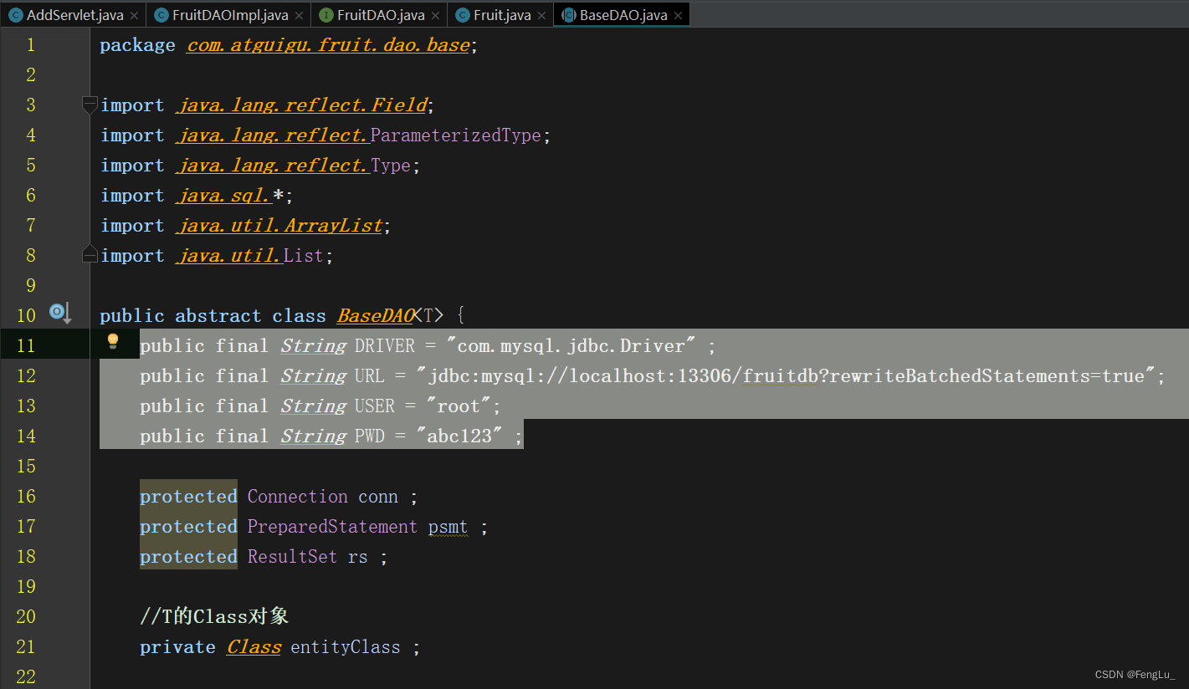Click the ResultSet type on line 18
This screenshot has height=689, width=1189.
[x=292, y=557]
